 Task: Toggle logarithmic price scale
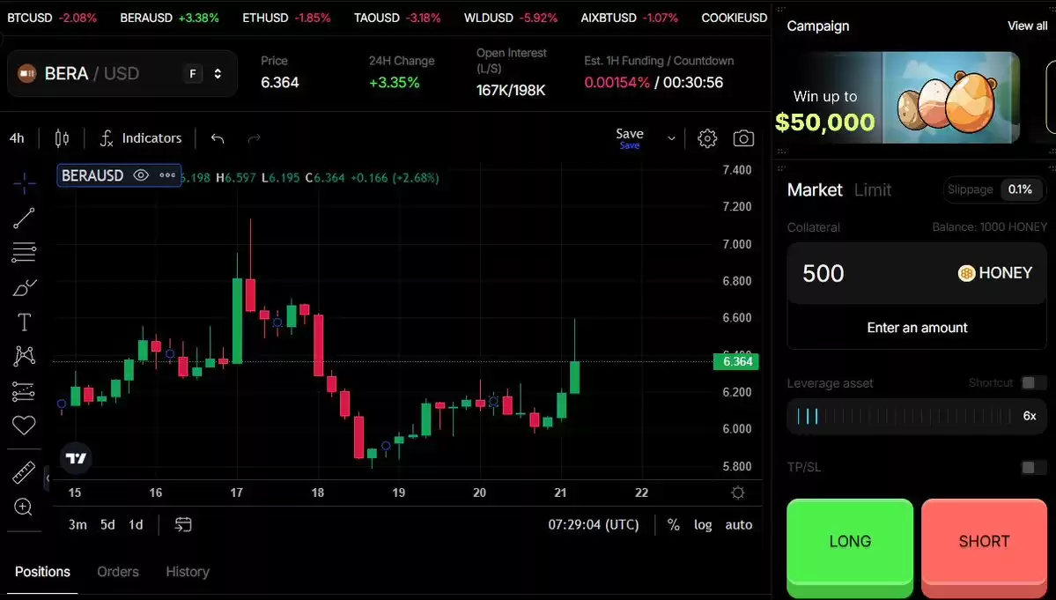pyautogui.click(x=703, y=524)
